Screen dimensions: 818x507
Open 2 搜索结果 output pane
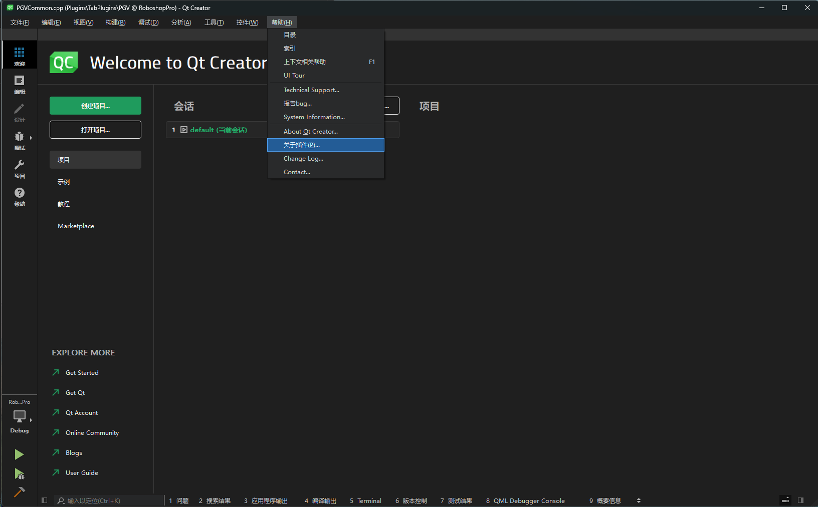(215, 500)
